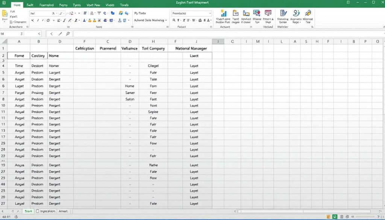The width and height of the screenshot is (385, 220).
Task: Open the Fedt ribbon tab
Action: [x=30, y=5]
